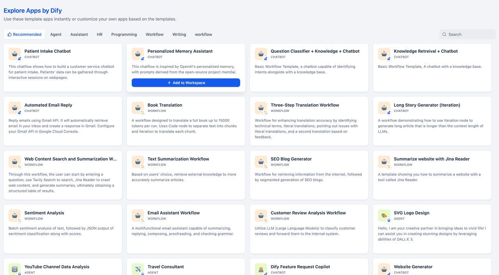Click the Explore Apps by Dify heading
Image resolution: width=499 pixels, height=275 pixels.
click(33, 11)
